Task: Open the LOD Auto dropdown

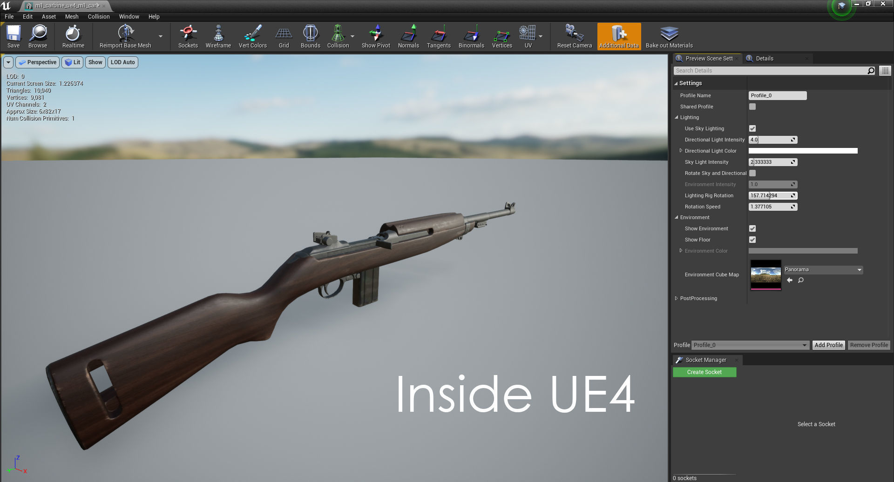Action: click(123, 62)
